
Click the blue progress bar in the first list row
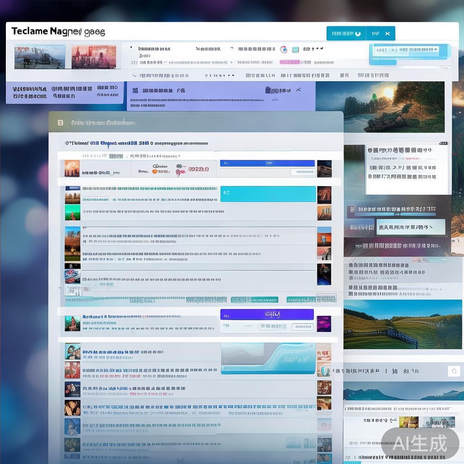click(x=267, y=163)
